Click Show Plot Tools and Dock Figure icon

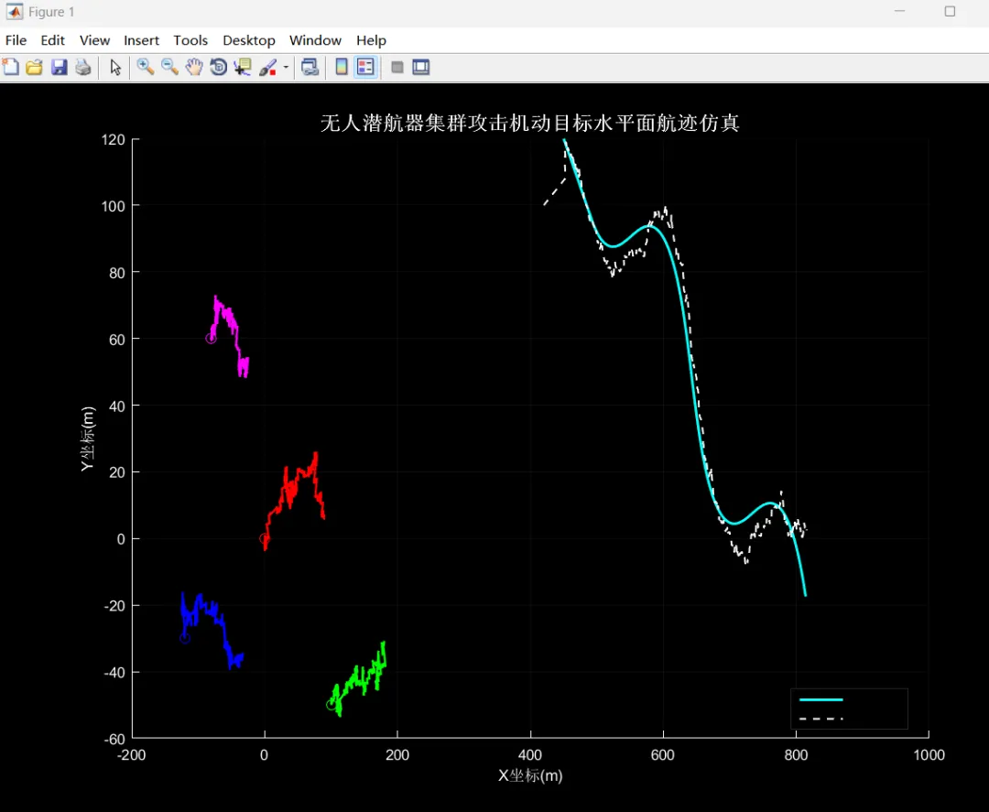click(420, 67)
